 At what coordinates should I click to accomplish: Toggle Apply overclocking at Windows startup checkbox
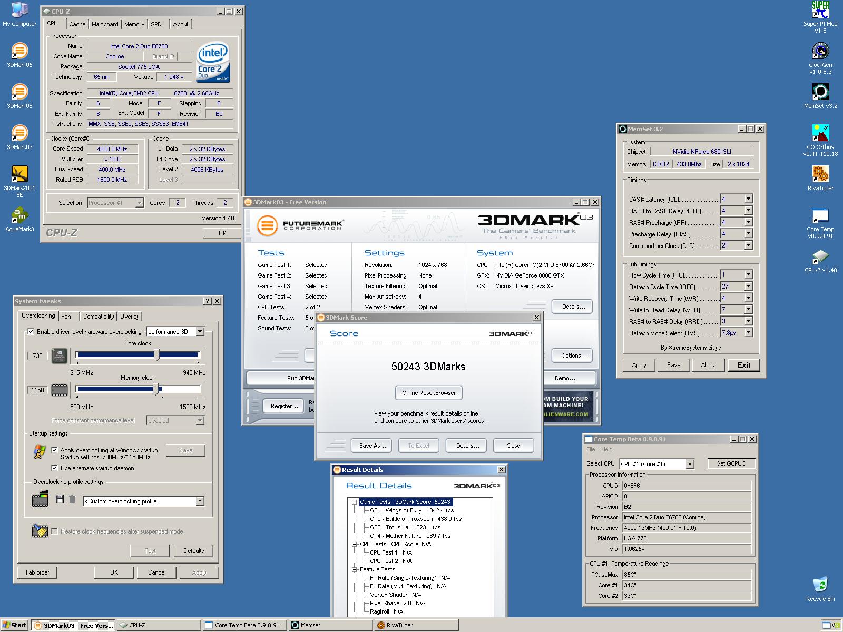click(x=54, y=450)
